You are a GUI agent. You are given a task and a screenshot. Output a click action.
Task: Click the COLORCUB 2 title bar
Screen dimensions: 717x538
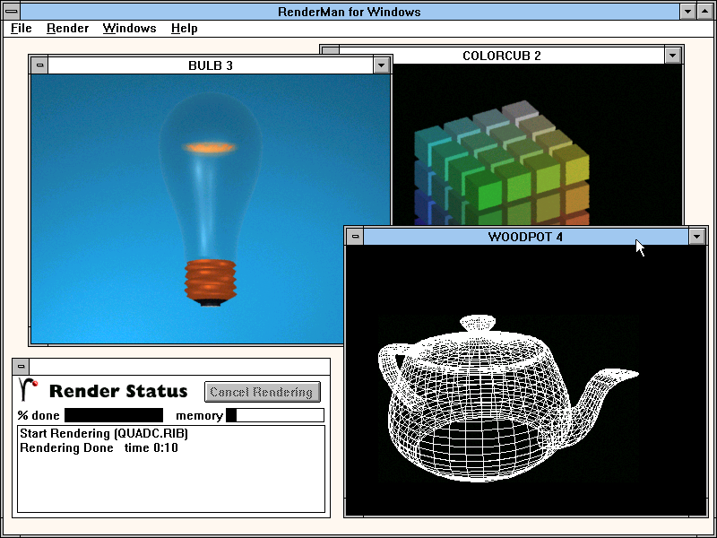point(502,56)
